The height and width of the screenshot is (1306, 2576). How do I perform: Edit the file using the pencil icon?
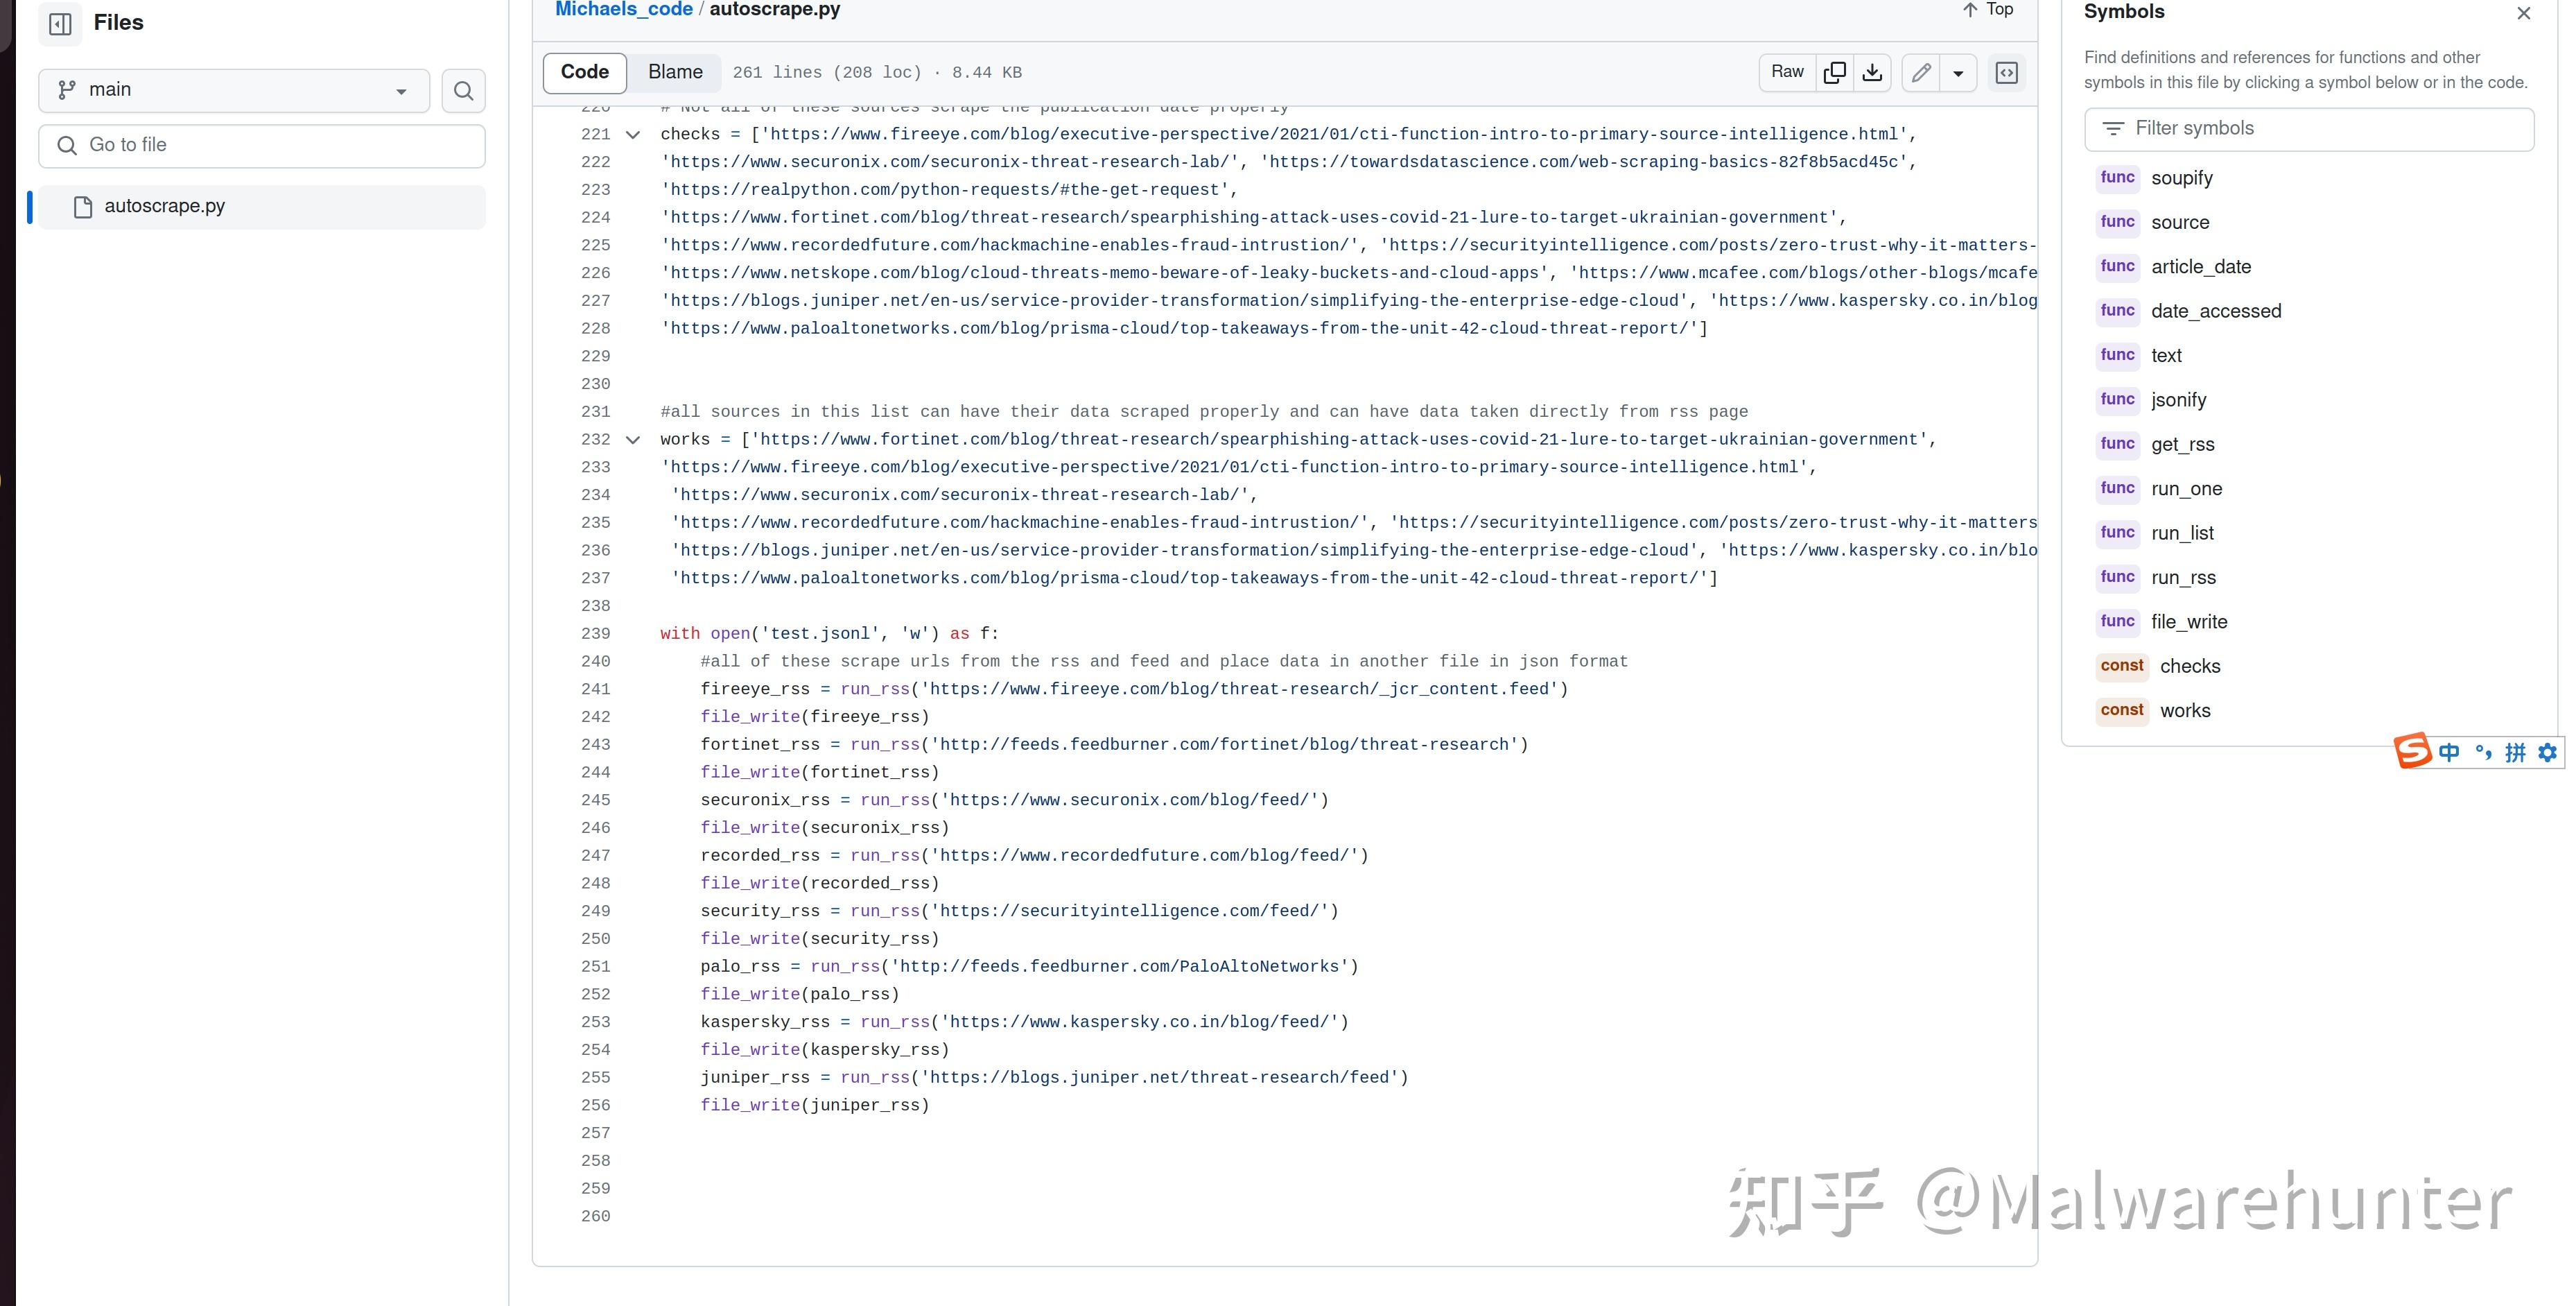(x=1919, y=72)
